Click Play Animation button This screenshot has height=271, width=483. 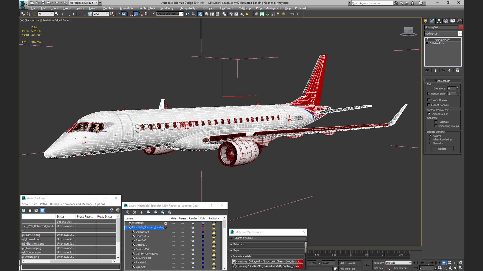427,263
